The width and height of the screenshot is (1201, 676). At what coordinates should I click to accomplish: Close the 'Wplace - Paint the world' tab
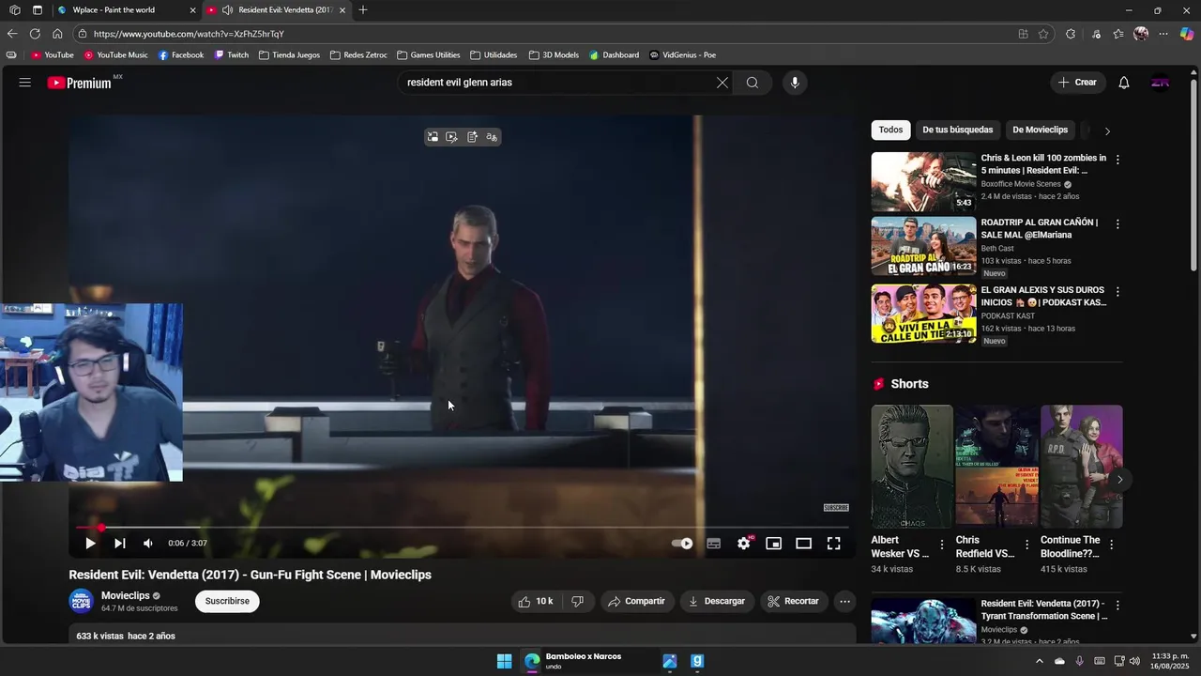point(192,10)
